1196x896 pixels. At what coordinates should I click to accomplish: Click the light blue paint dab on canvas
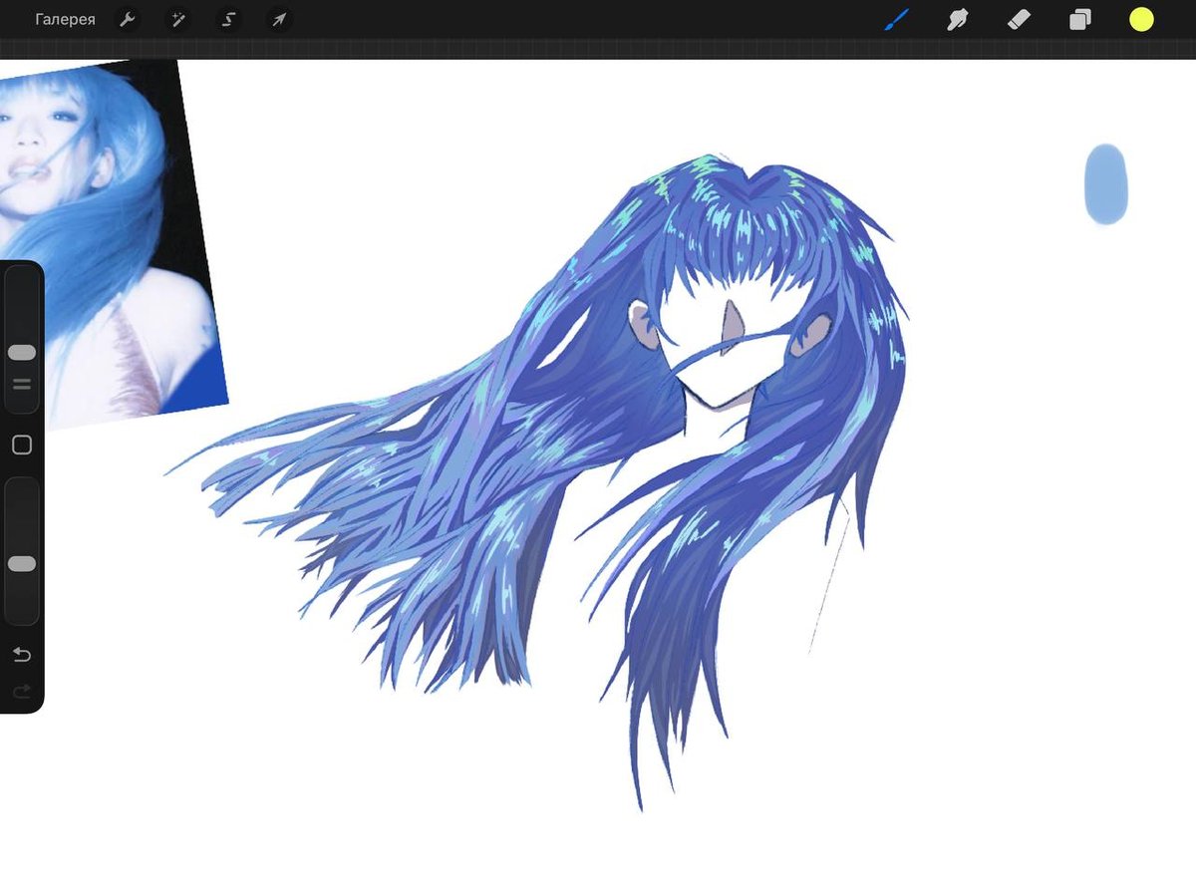click(1105, 184)
